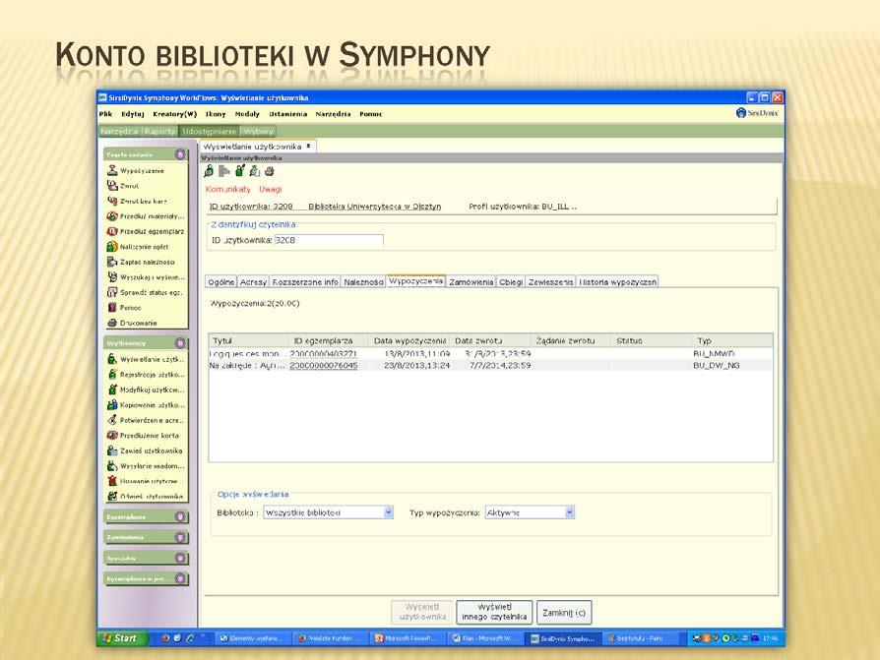This screenshot has height=660, width=880.
Task: Open Modyfikuj użytkownika sidebar wizard
Action: coord(146,390)
